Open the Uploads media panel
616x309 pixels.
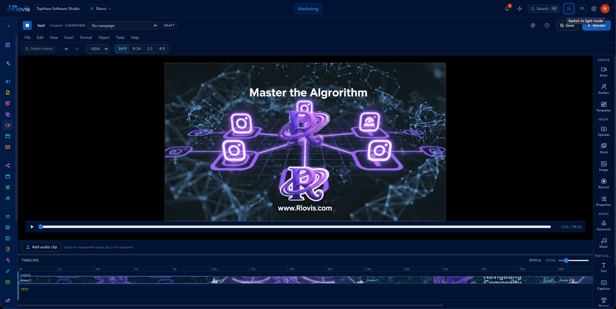[x=603, y=131]
